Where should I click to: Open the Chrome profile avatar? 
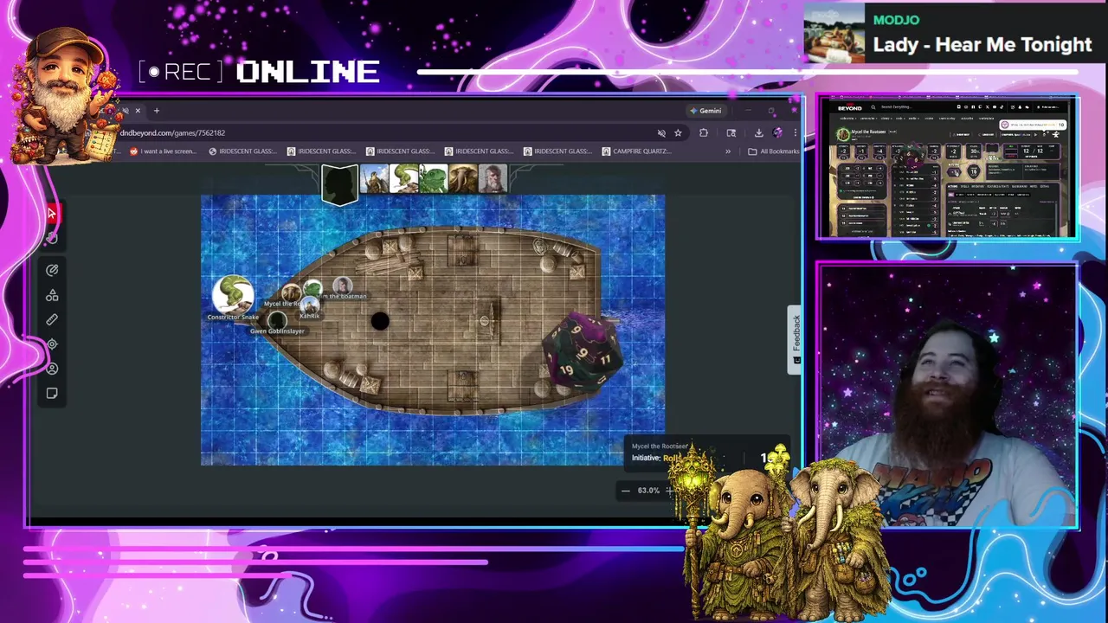tap(777, 133)
